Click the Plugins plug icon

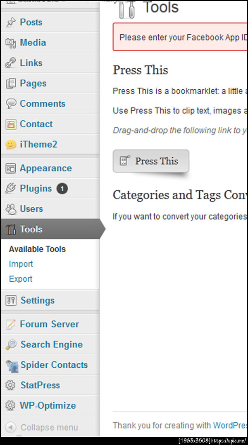[11, 189]
